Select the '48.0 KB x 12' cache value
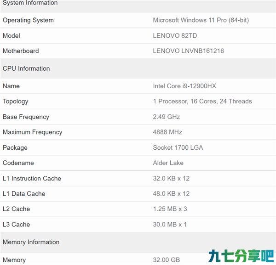 click(171, 194)
